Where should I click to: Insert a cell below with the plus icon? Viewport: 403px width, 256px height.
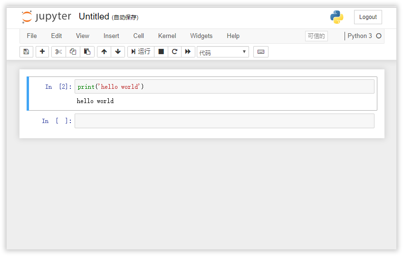point(42,52)
